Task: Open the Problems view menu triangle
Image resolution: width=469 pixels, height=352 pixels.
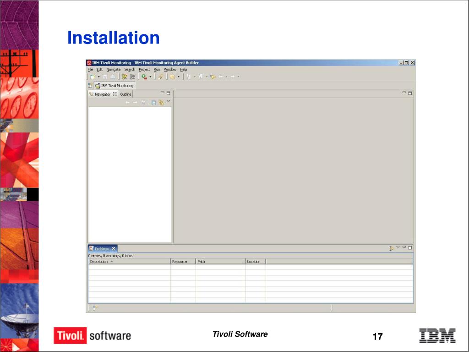Action: point(398,247)
